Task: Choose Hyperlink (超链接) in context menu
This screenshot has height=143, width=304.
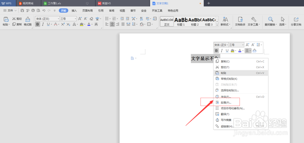Action: 241,126
